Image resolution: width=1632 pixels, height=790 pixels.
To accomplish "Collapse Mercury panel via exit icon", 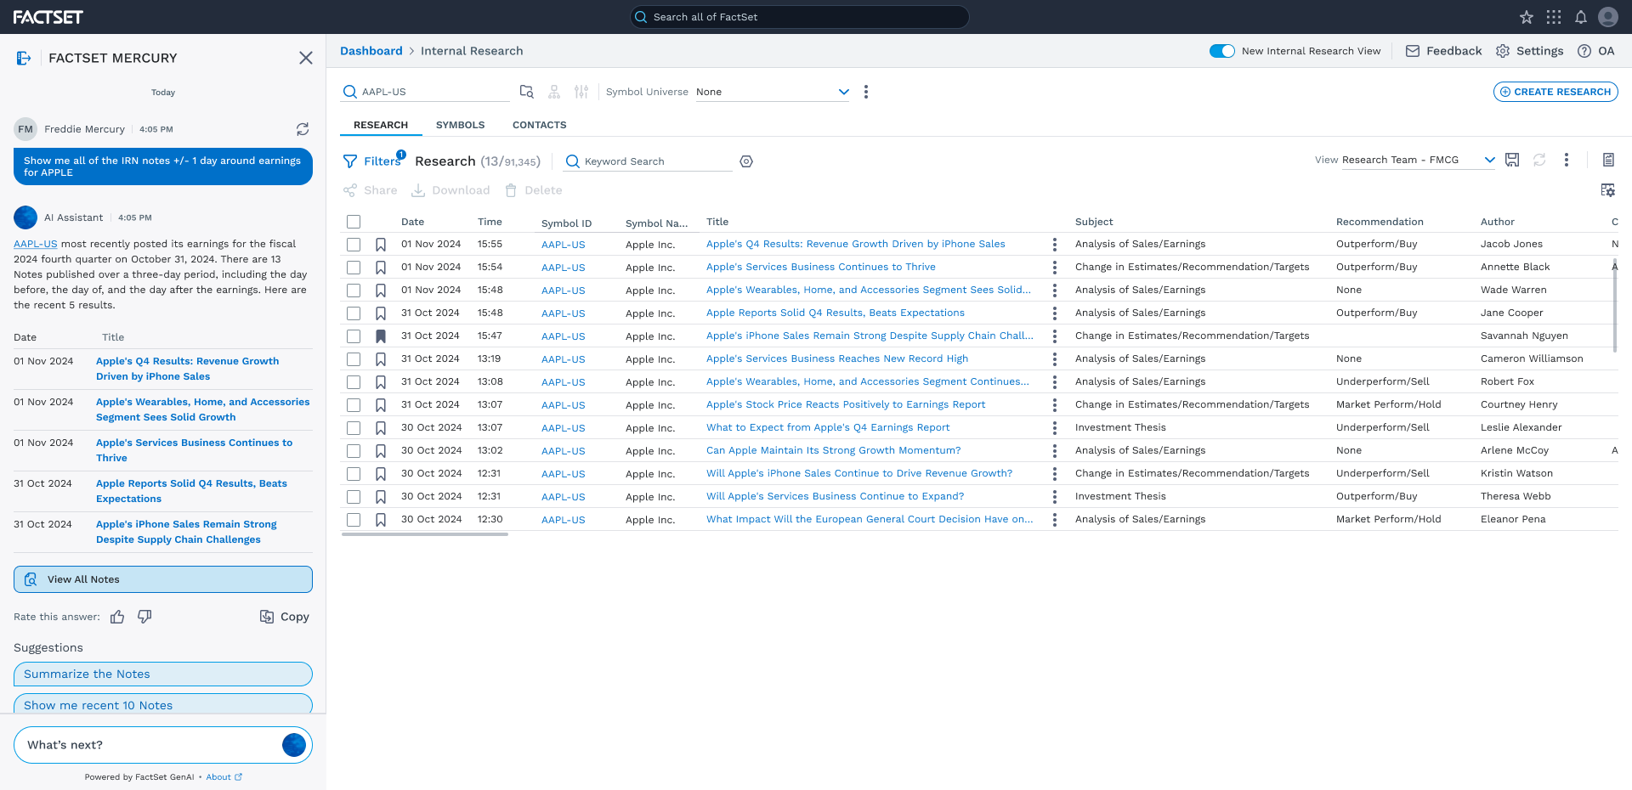I will pos(24,58).
